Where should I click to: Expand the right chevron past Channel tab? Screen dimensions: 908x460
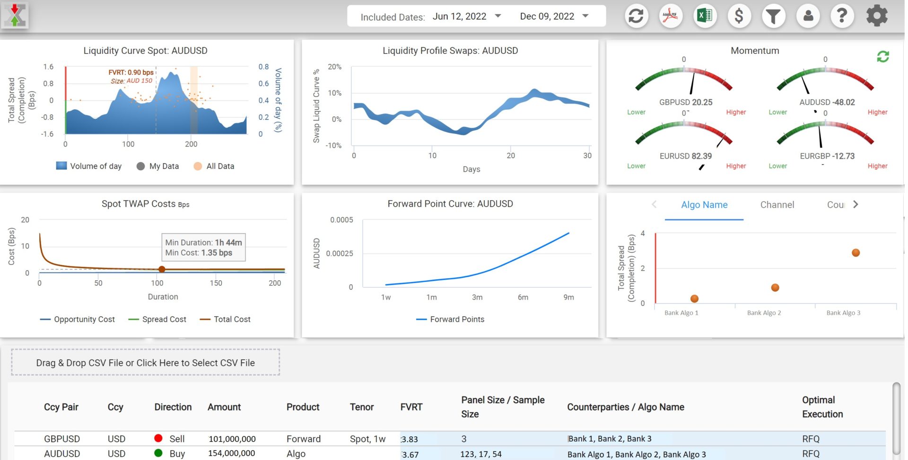tap(856, 204)
